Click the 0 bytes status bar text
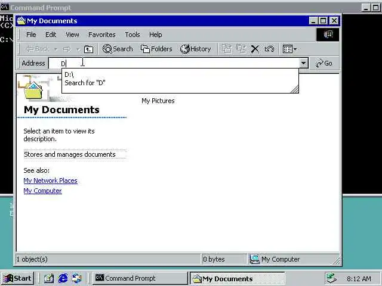This screenshot has height=286, width=382. pos(214,259)
